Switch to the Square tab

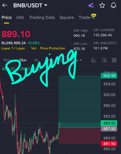coord(67,18)
